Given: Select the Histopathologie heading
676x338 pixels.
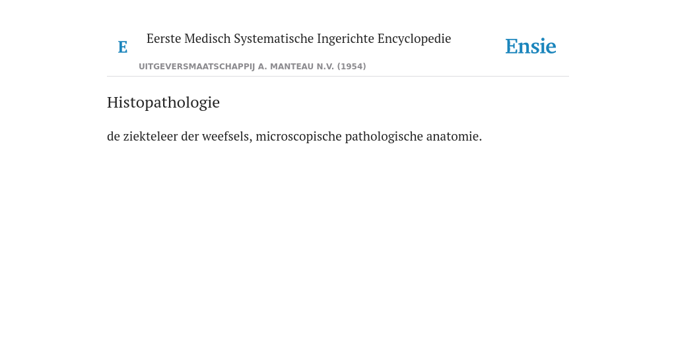Looking at the screenshot, I should (x=164, y=102).
